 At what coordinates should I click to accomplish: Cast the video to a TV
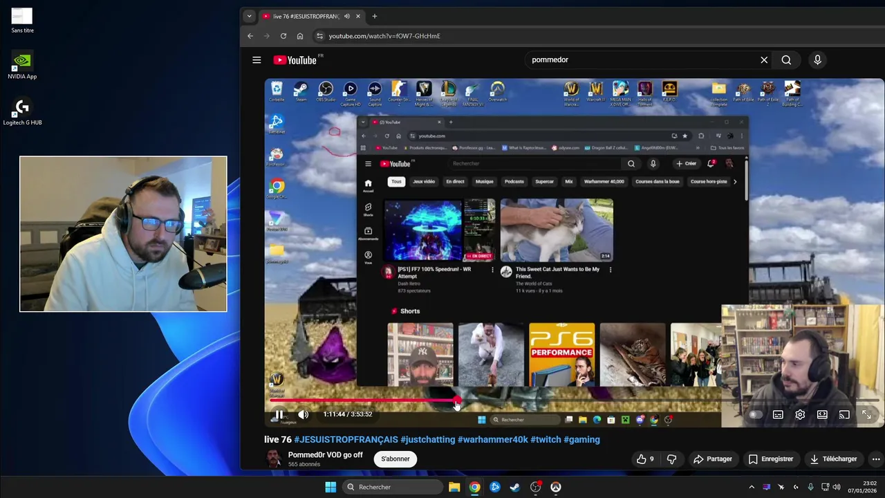click(x=844, y=414)
